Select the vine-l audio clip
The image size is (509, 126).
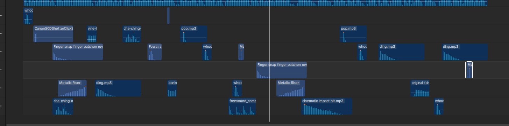(x=92, y=34)
